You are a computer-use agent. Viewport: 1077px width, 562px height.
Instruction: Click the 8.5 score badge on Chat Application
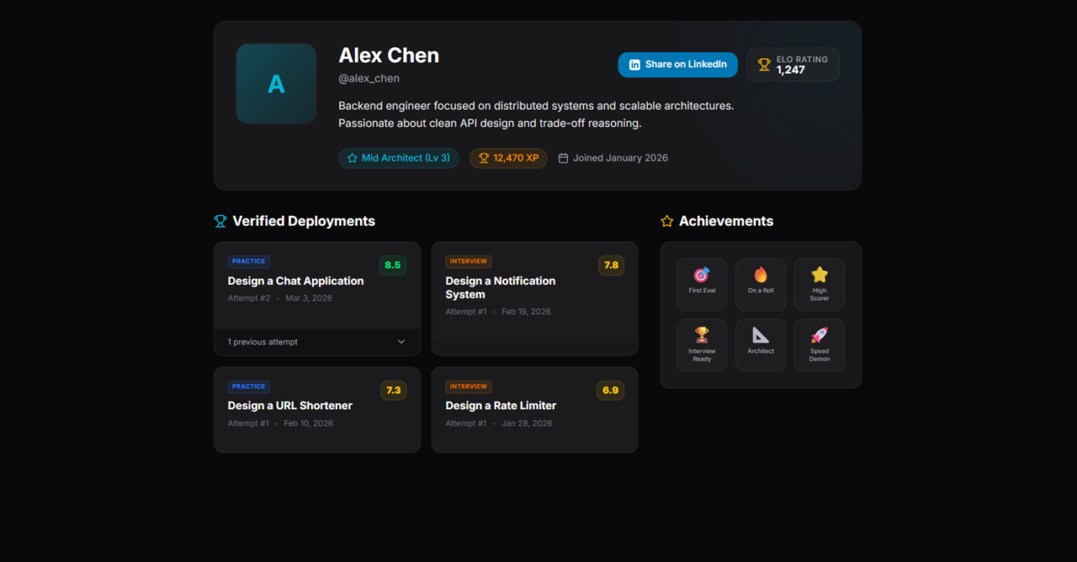392,265
